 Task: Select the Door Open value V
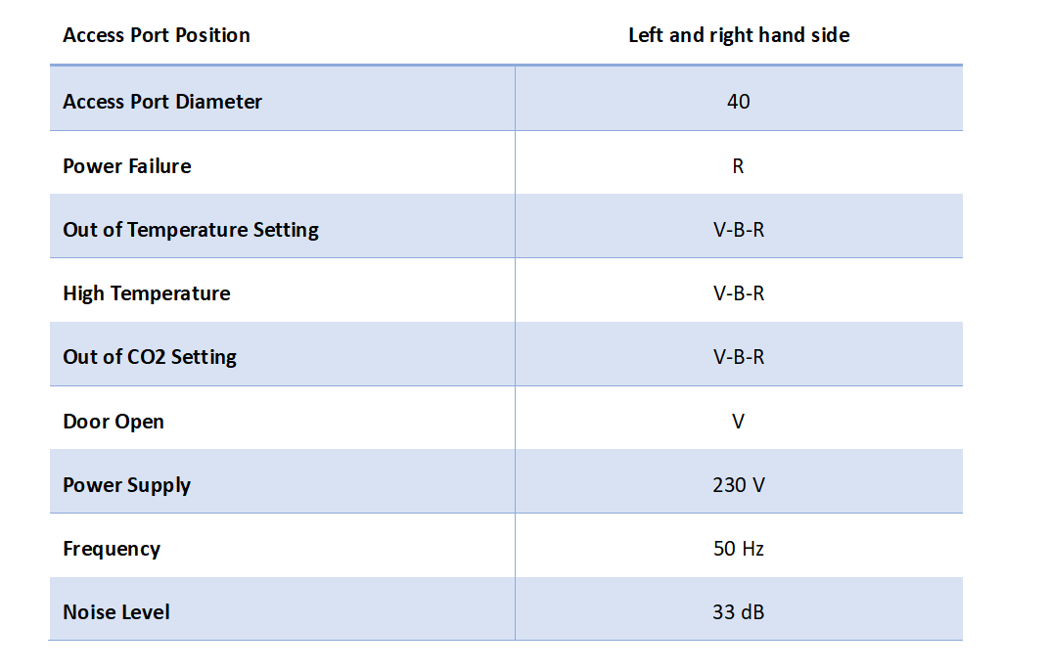pyautogui.click(x=738, y=422)
